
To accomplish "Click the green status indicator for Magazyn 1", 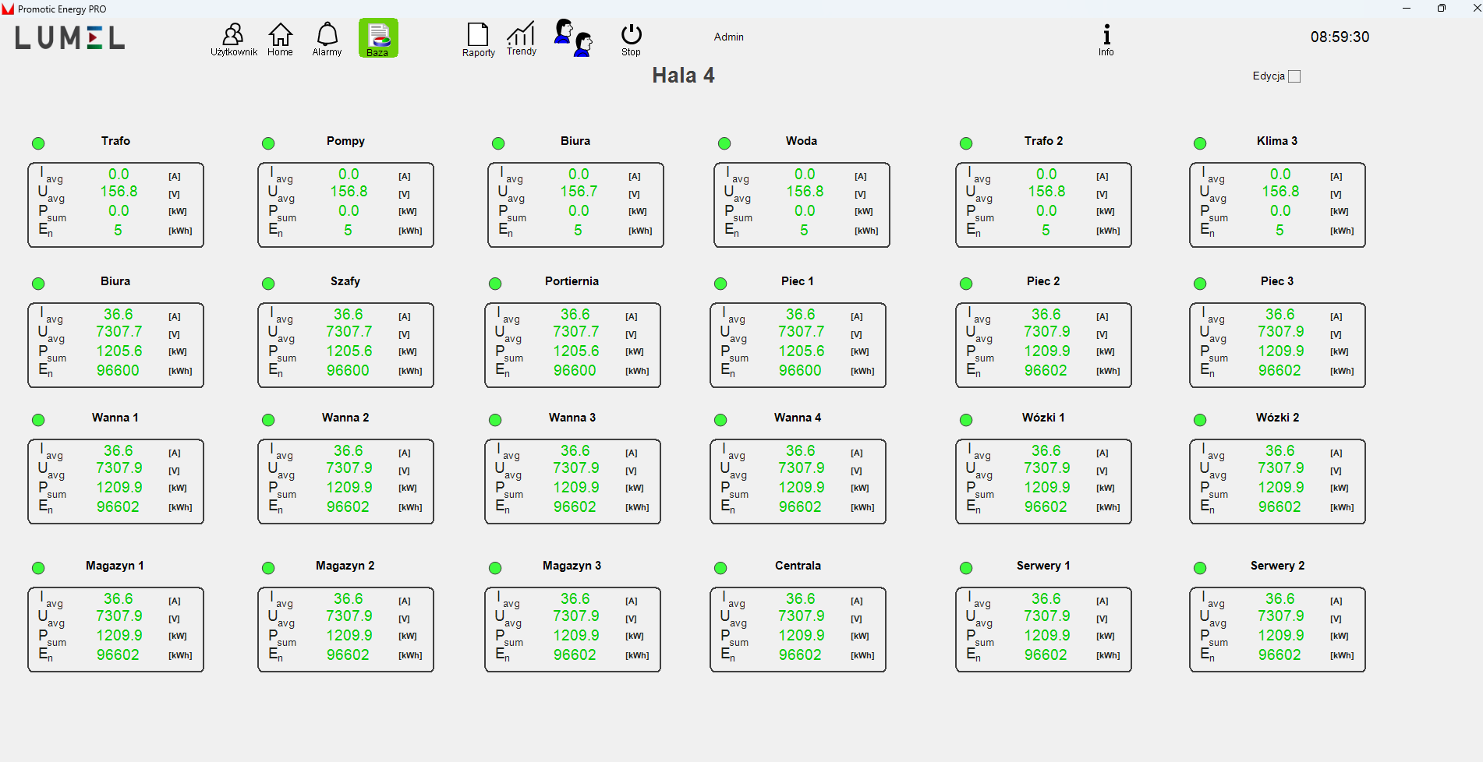I will point(38,568).
